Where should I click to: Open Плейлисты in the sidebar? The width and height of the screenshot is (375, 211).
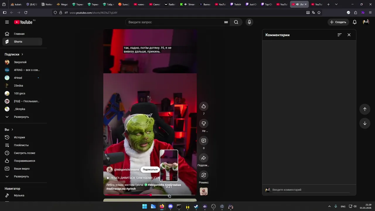tap(22, 145)
